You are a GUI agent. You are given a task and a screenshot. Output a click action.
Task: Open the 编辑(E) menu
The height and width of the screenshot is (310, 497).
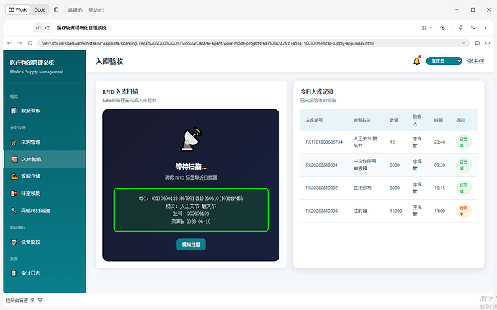point(75,10)
